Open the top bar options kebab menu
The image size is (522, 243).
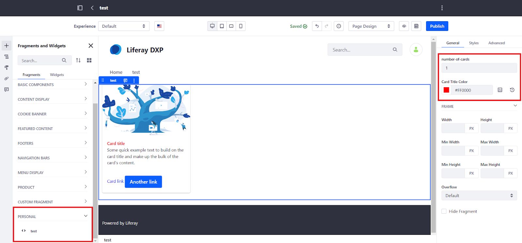coord(442,8)
